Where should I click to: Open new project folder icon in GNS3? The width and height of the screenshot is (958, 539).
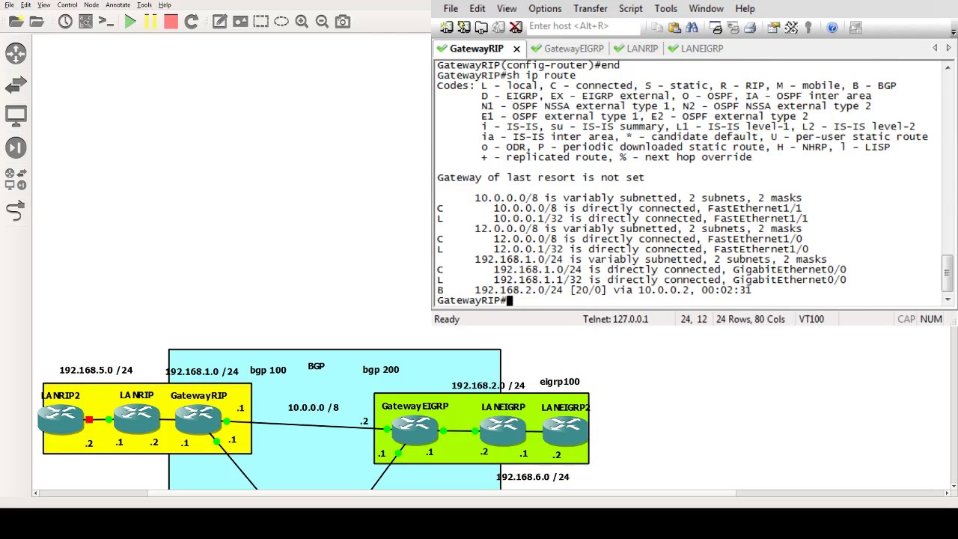click(16, 22)
